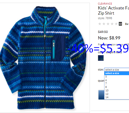Image resolution: width=129 pixels, height=113 pixels.
Task: Open the size select box
Action: (117, 69)
